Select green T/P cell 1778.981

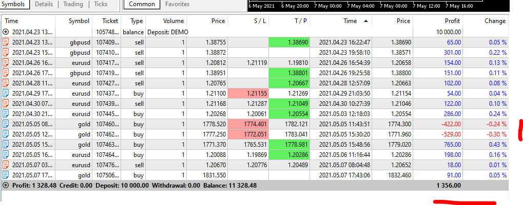[289, 145]
